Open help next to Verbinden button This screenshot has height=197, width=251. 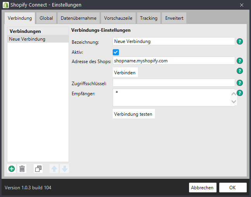click(x=240, y=71)
